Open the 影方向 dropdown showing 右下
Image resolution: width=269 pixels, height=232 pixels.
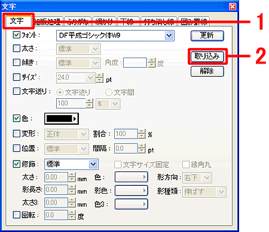(x=197, y=177)
